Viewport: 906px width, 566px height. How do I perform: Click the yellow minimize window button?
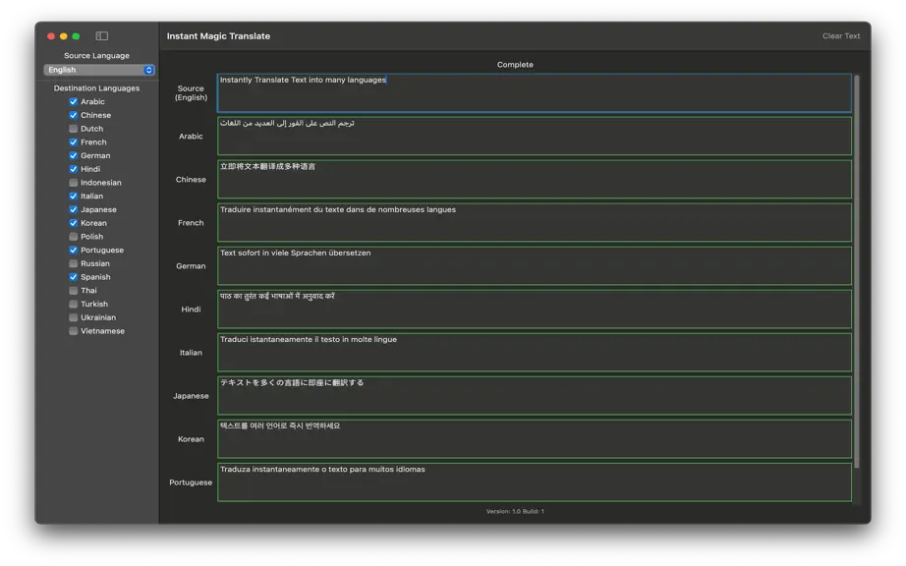point(64,35)
